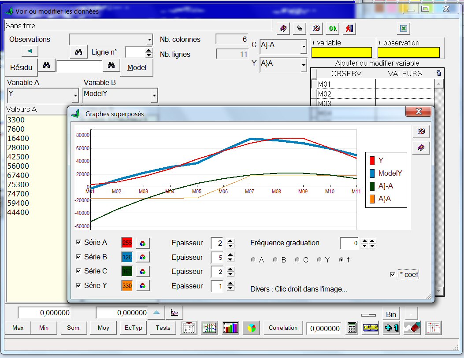
Task: Click the Excel export icon
Action: click(403, 29)
